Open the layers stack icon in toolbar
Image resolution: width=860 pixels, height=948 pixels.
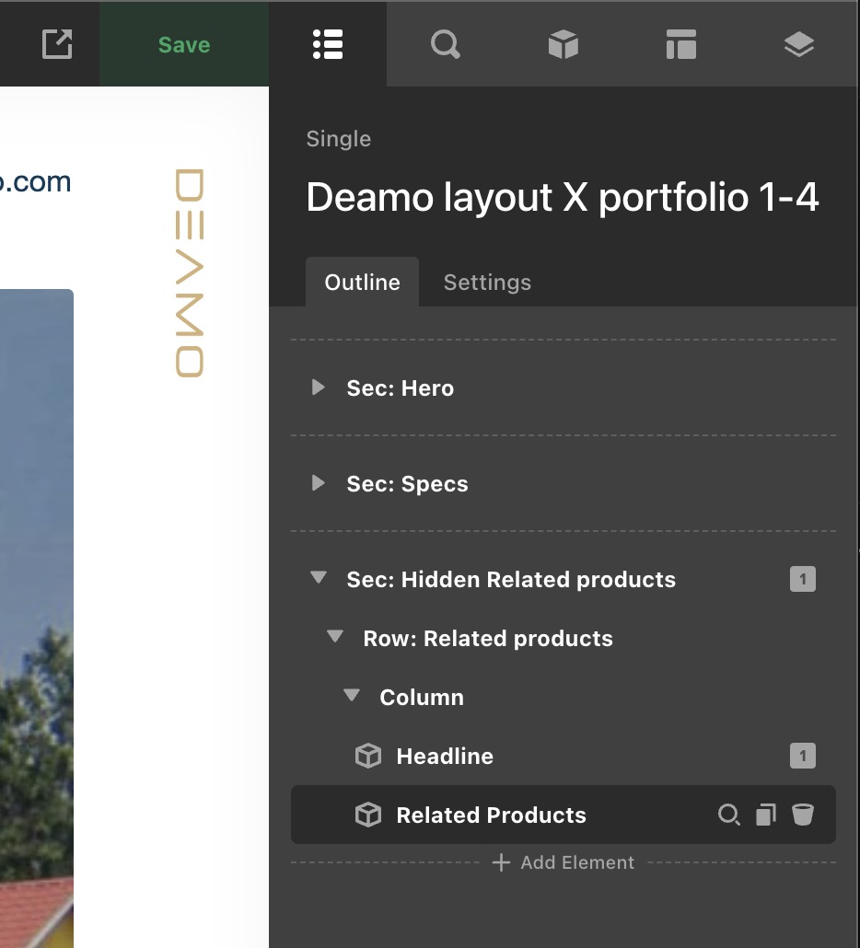click(798, 44)
